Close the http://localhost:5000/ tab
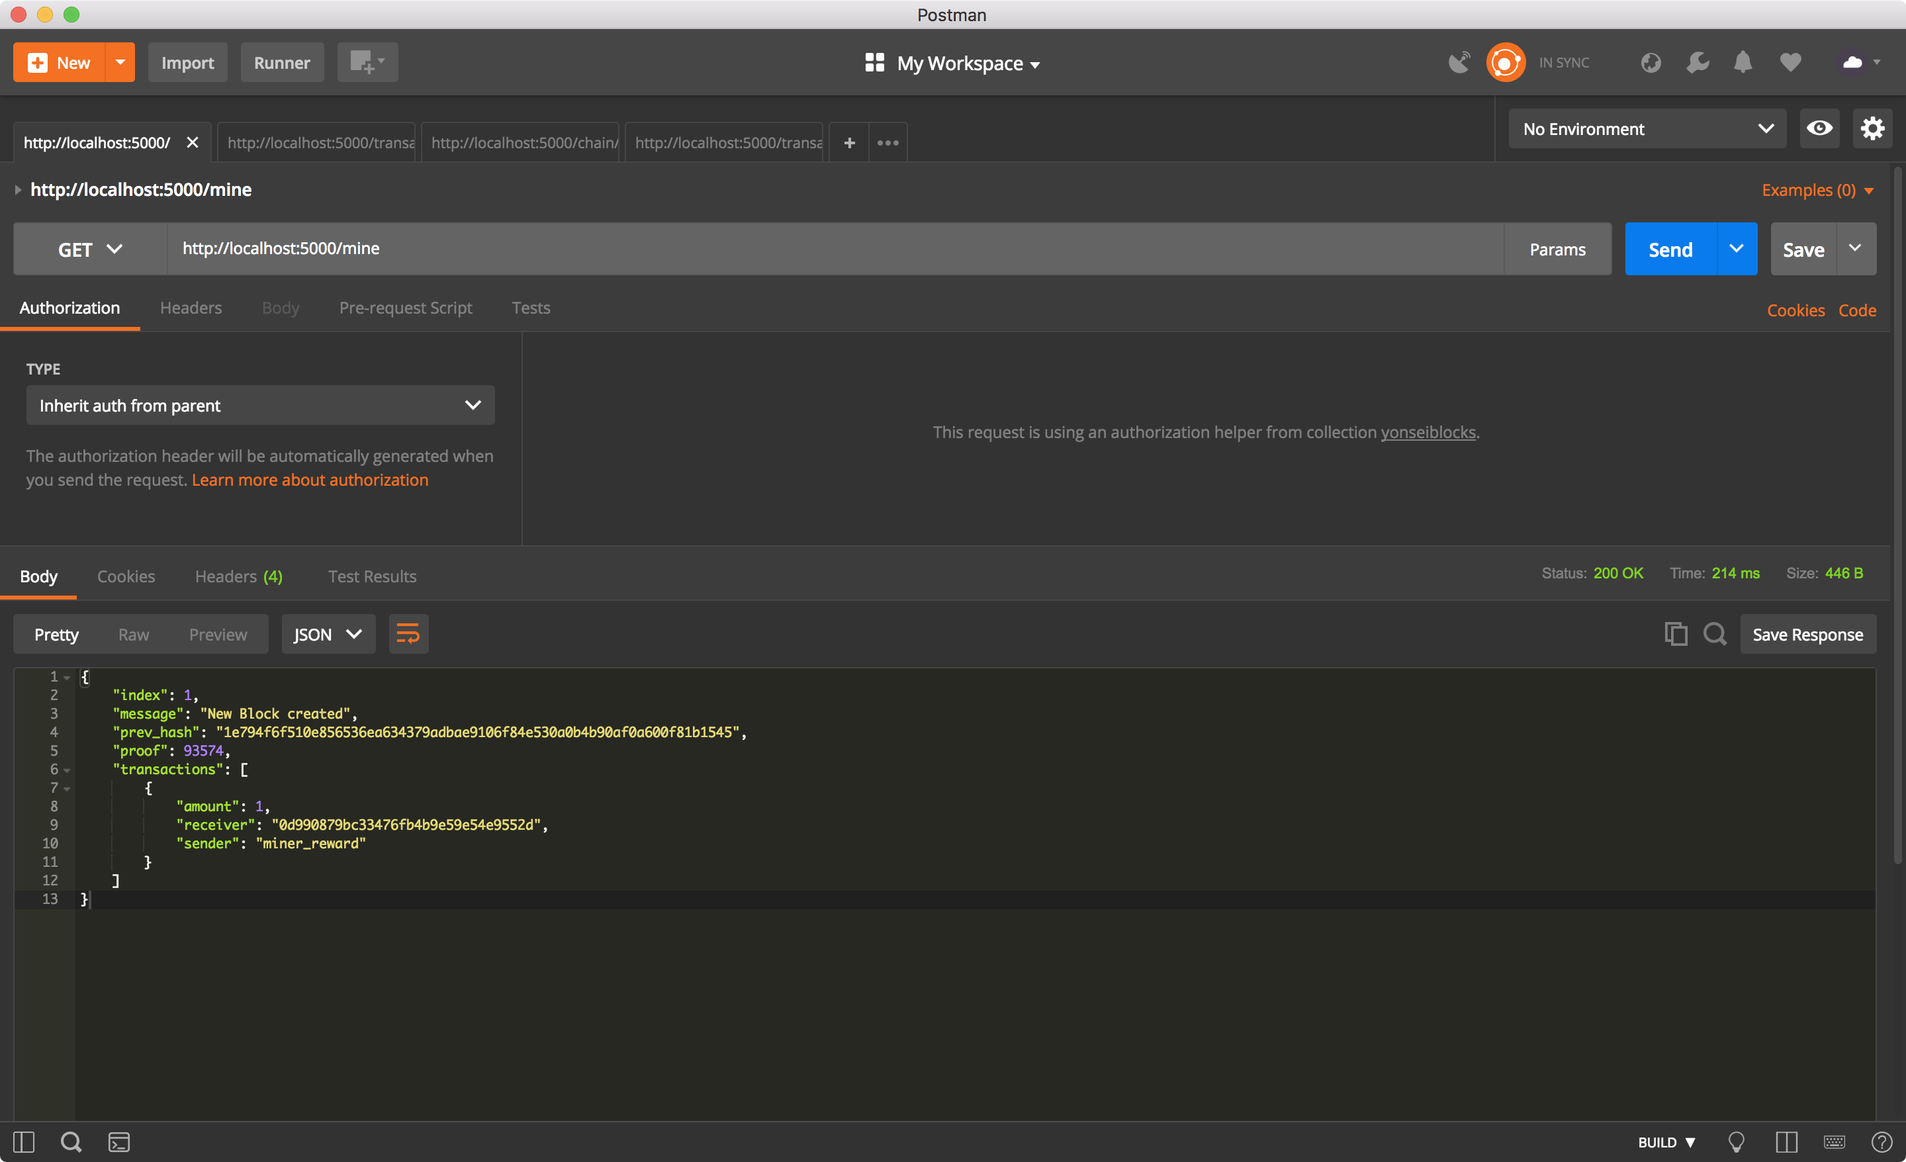The width and height of the screenshot is (1906, 1162). (x=193, y=142)
